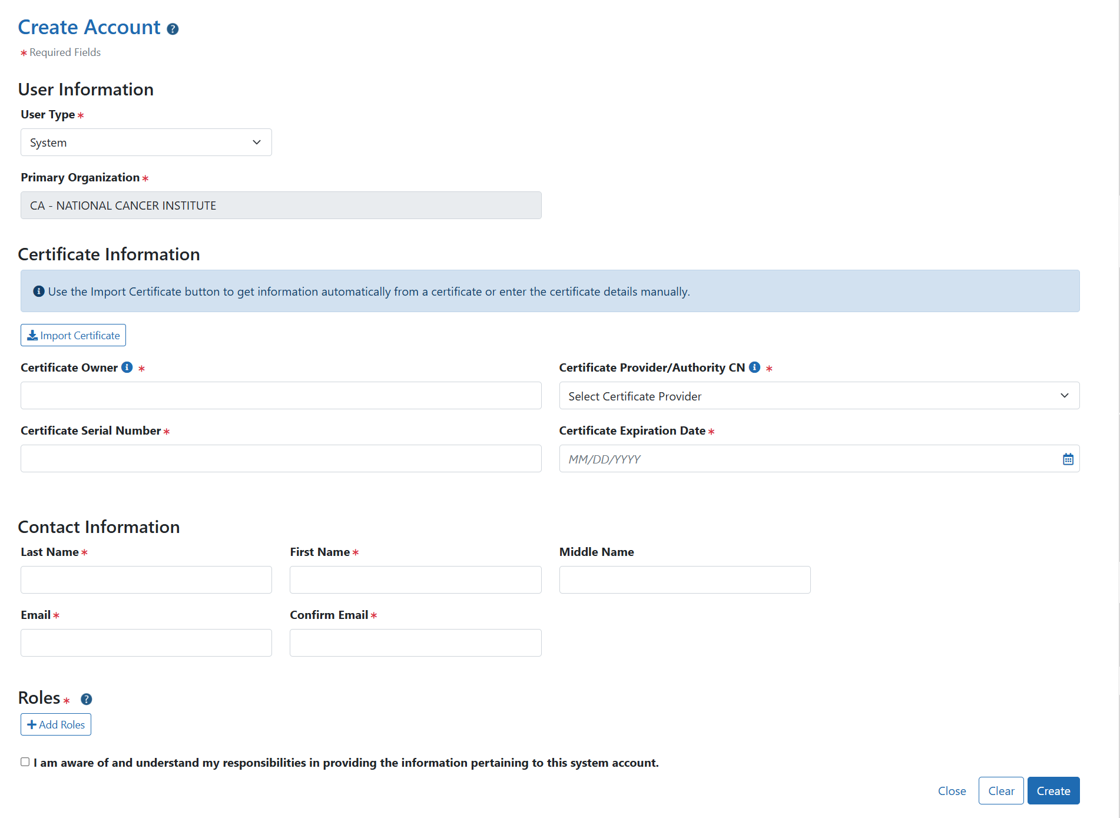
Task: Click the Confirm Email input field
Action: click(415, 643)
